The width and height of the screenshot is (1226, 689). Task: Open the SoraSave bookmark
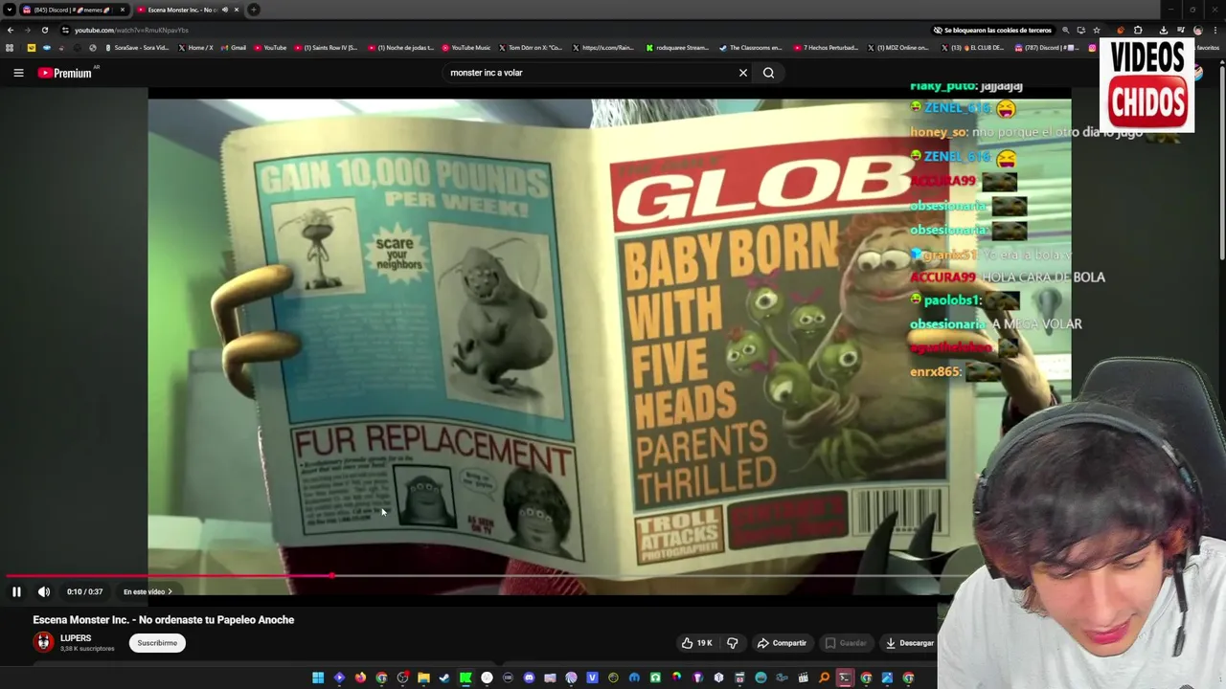[137, 48]
